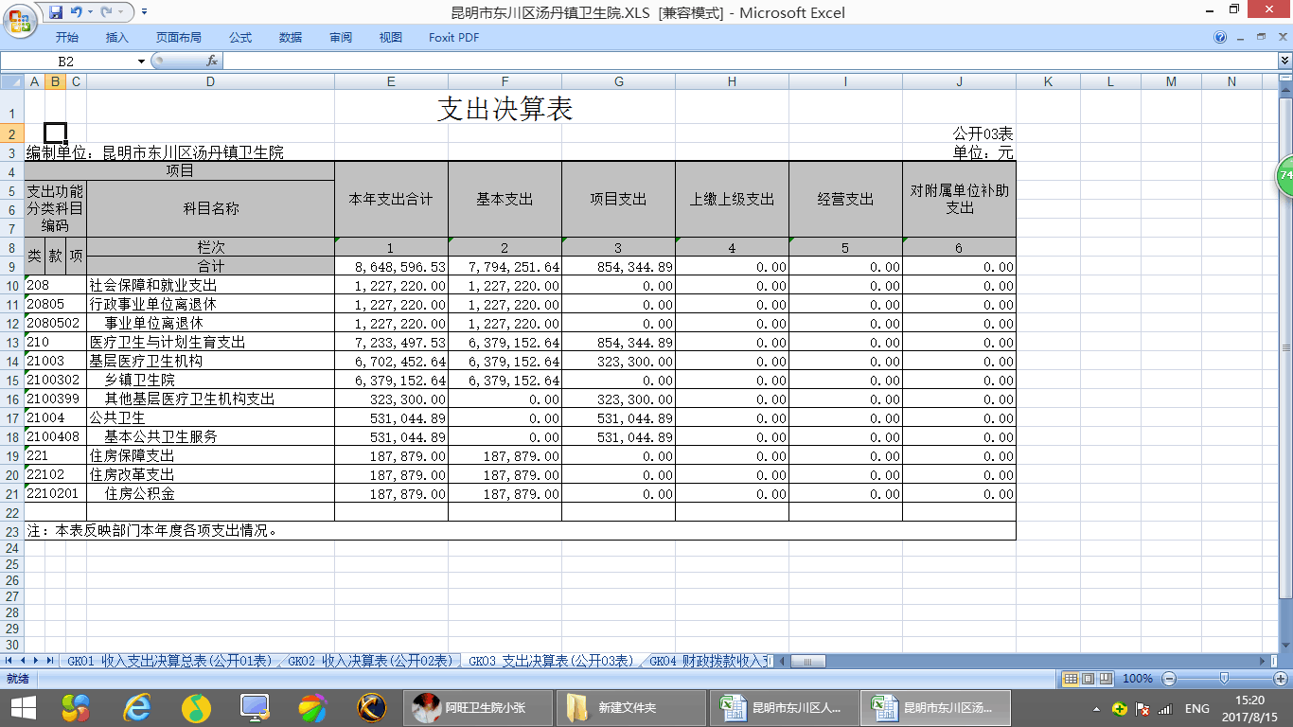This screenshot has height=727, width=1293.
Task: Save the workbook from Quick Access
Action: pos(56,12)
